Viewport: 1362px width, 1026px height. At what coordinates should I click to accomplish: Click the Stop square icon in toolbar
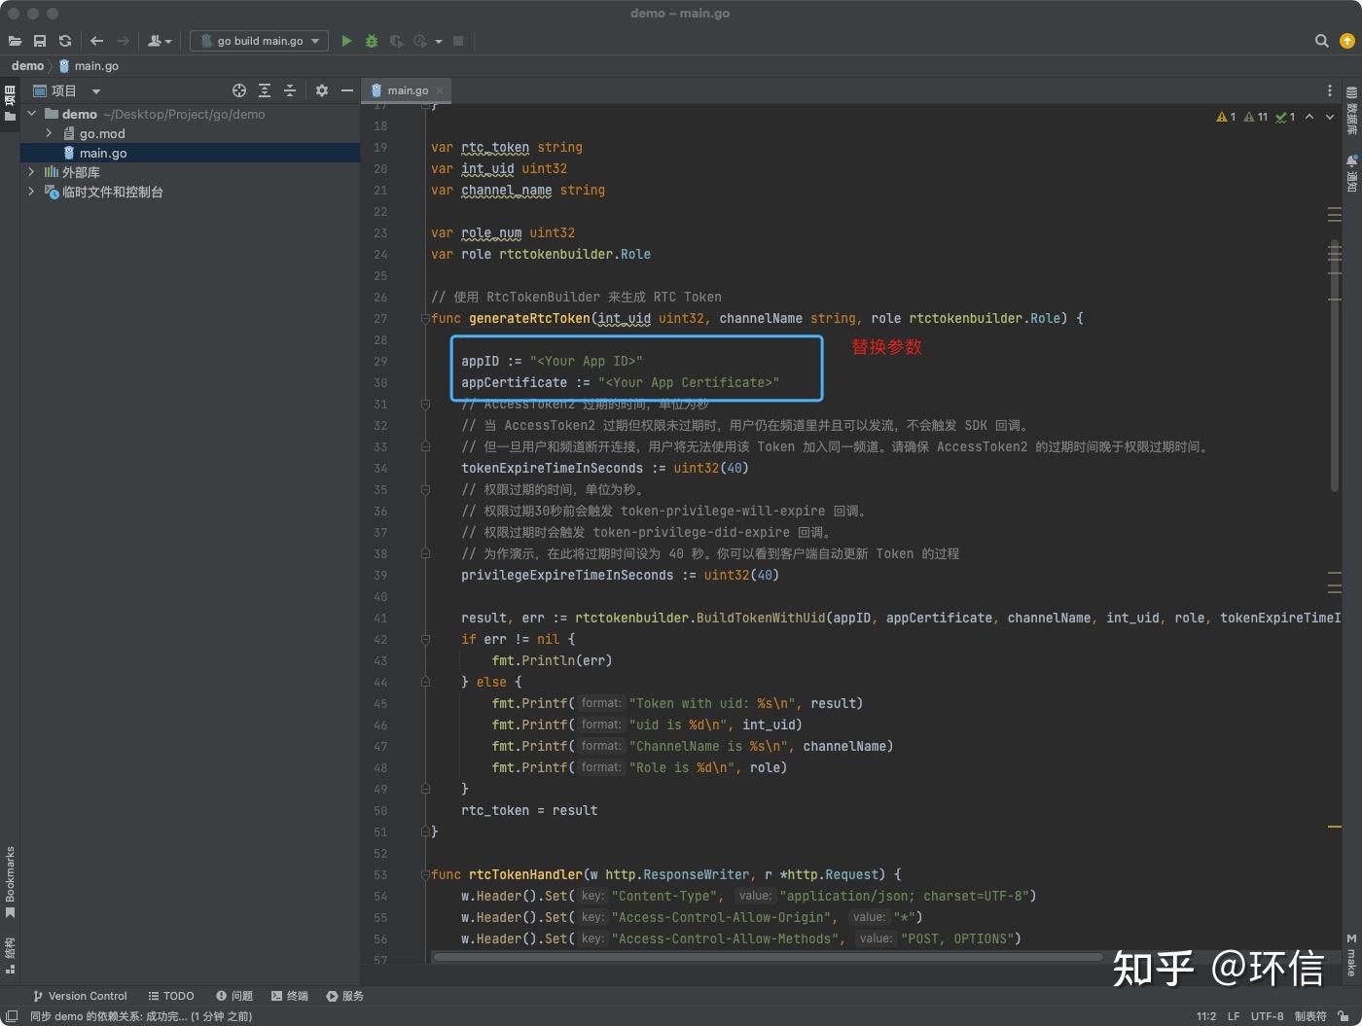tap(458, 41)
